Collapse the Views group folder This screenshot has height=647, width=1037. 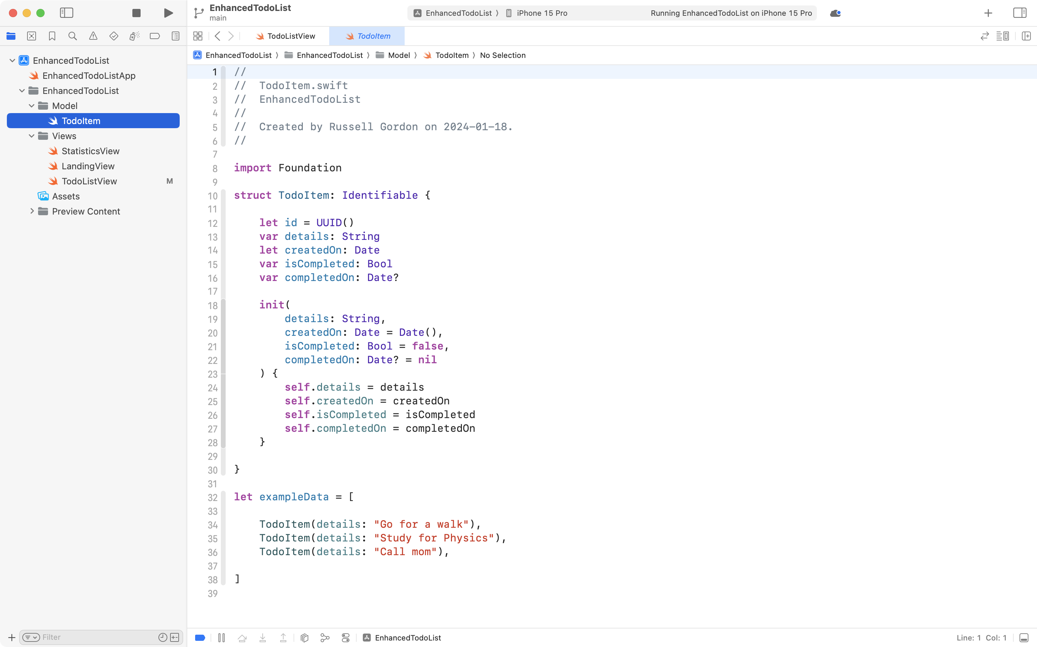tap(31, 136)
